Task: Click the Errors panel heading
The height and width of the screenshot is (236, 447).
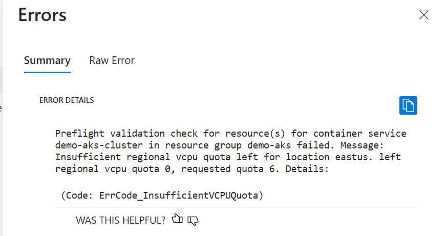Action: coord(42,15)
